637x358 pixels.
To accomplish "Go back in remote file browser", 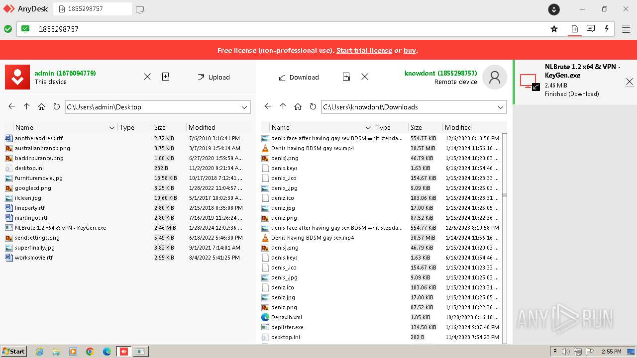I will coord(268,106).
